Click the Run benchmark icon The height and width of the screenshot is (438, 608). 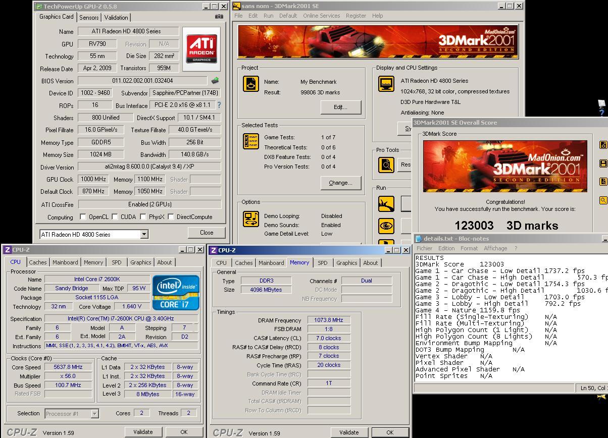[x=386, y=204]
